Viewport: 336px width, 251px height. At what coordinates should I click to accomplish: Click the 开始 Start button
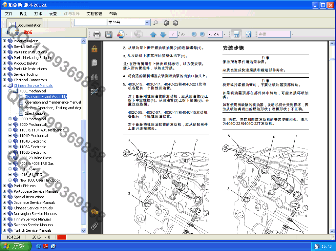point(16,246)
